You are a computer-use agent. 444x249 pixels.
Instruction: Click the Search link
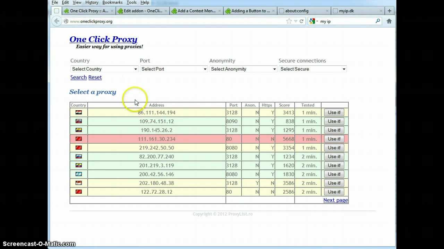[x=78, y=77]
